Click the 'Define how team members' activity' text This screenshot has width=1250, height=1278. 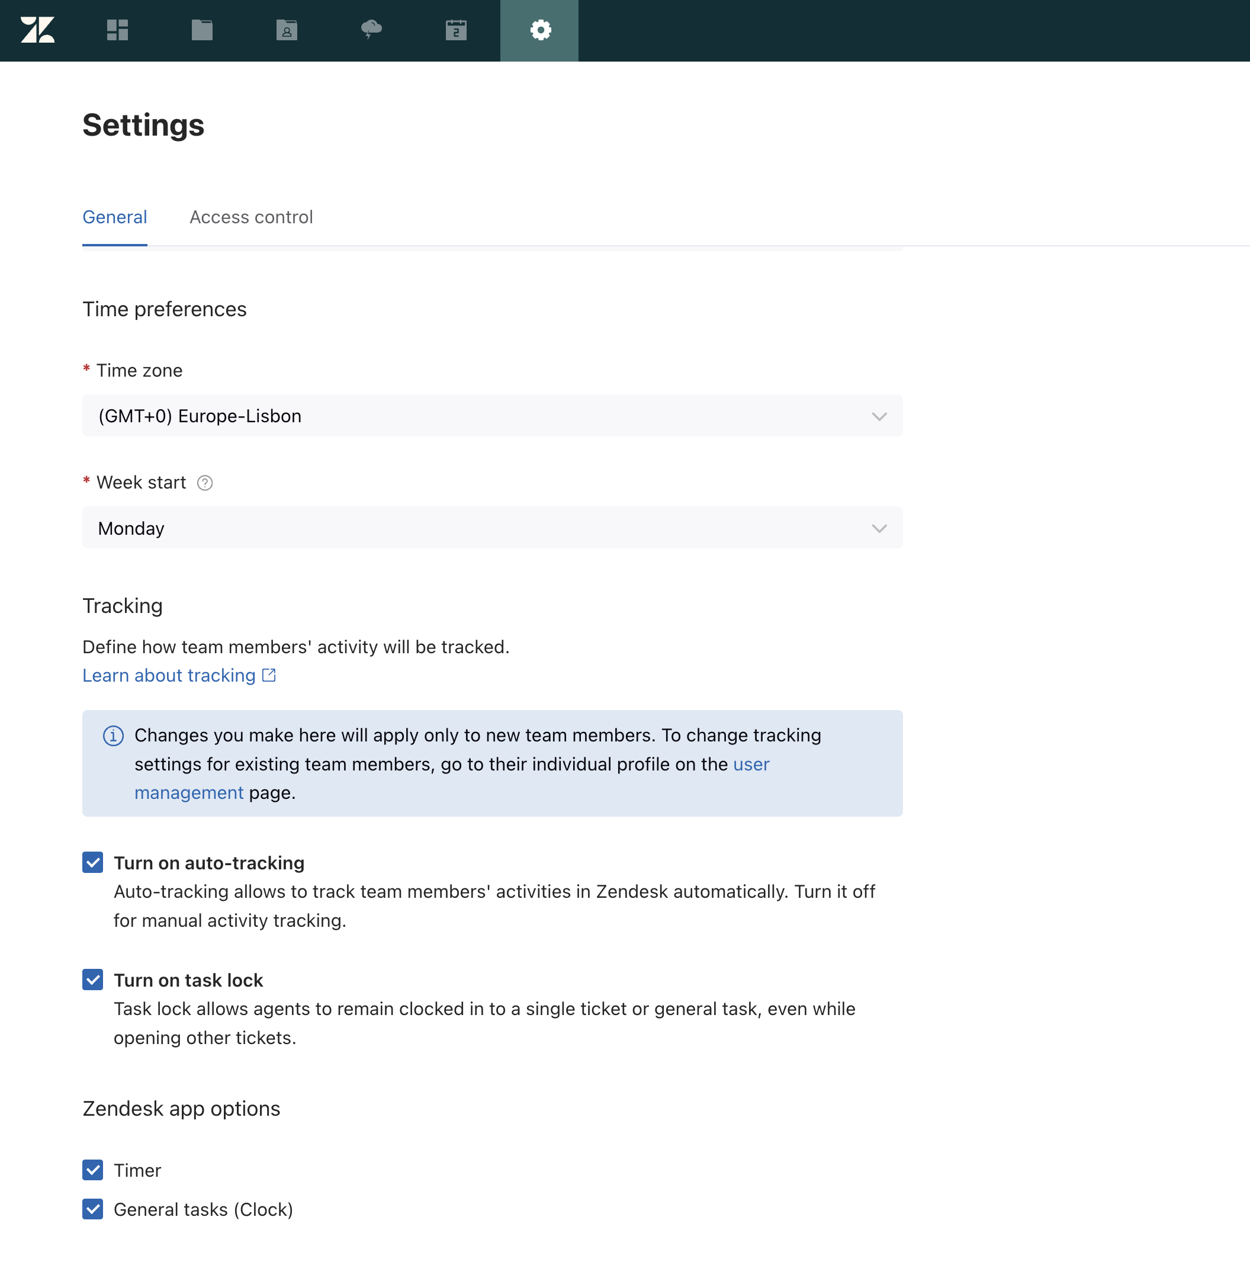click(296, 647)
